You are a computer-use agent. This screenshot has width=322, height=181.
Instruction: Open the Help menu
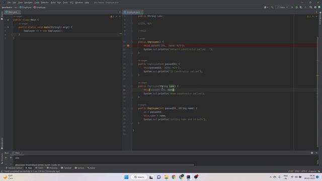87,3
